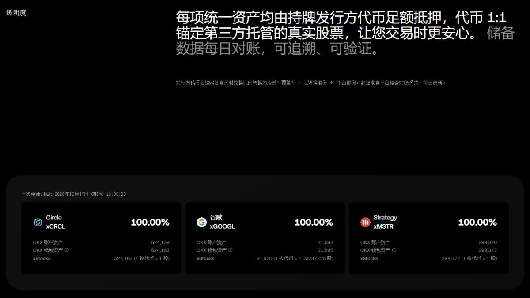The width and height of the screenshot is (530, 298).
Task: Click the xStocks 524,163 (1 枚代币 = 1 股) value
Action: pos(142,258)
